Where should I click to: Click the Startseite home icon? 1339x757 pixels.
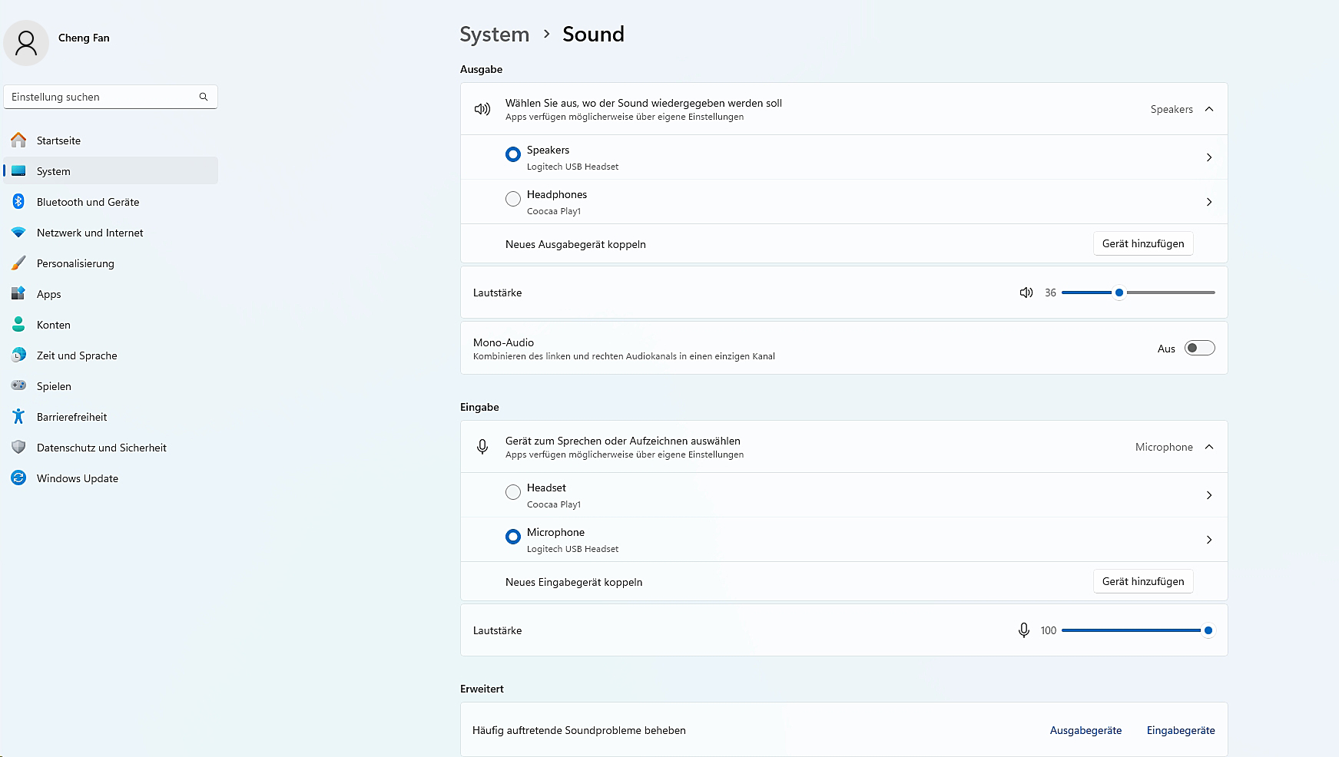18,140
